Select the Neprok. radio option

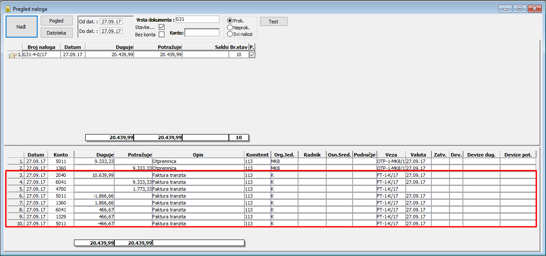coord(230,28)
